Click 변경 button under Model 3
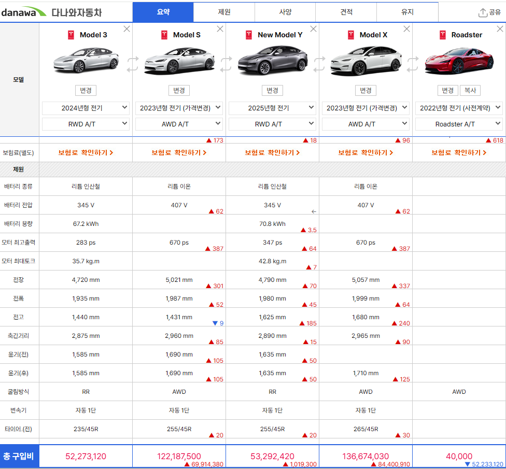The image size is (506, 469). 86,90
